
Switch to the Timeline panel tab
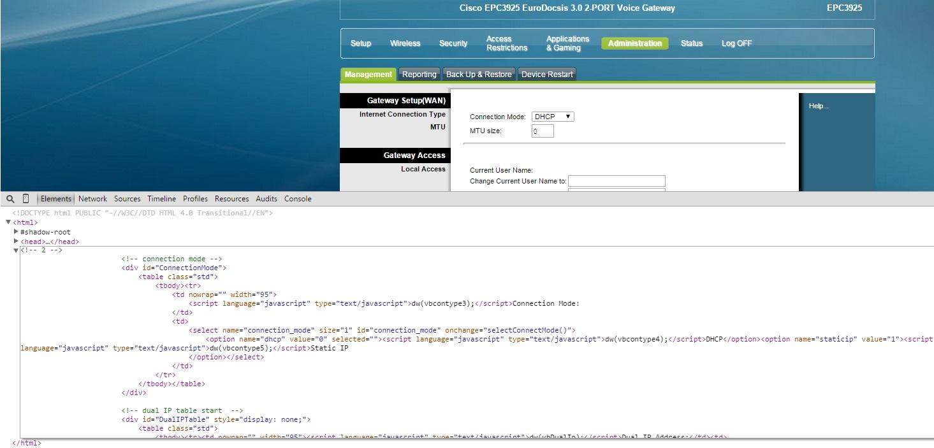pyautogui.click(x=161, y=199)
